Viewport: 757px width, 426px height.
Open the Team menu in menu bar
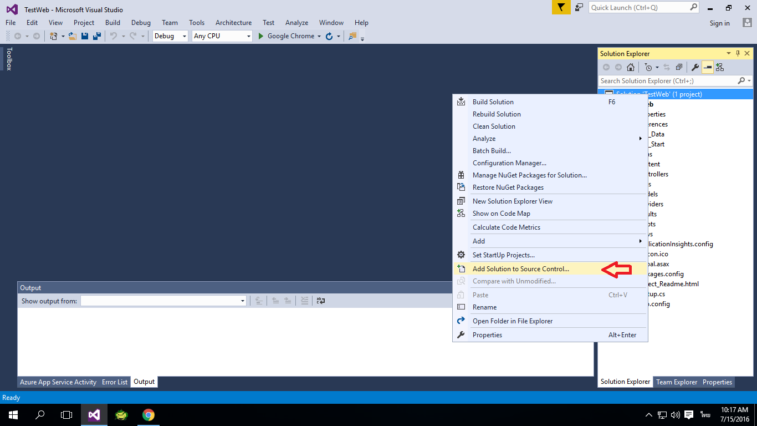tap(170, 23)
